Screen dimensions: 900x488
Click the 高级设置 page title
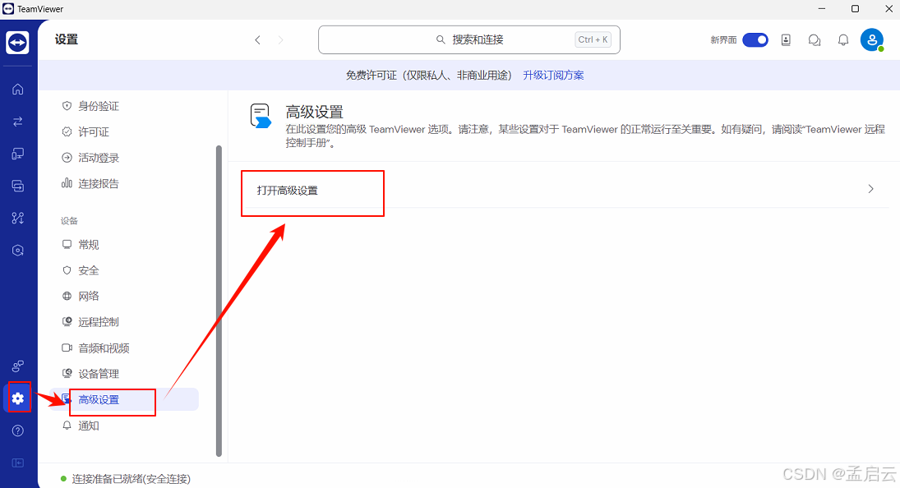315,112
